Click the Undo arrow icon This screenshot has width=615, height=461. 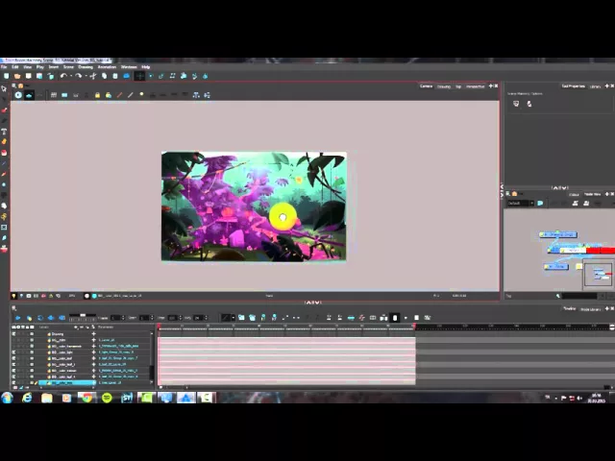pos(63,76)
